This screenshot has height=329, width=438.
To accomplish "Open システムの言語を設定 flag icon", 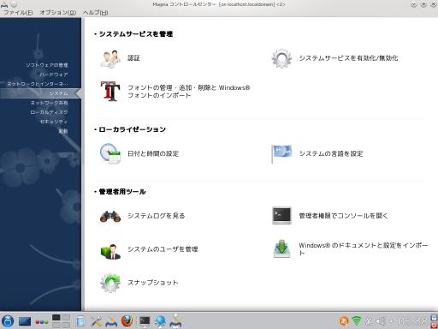I will click(281, 153).
